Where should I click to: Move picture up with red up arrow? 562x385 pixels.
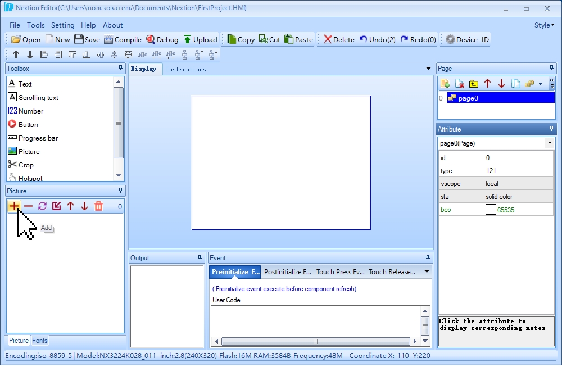70,206
